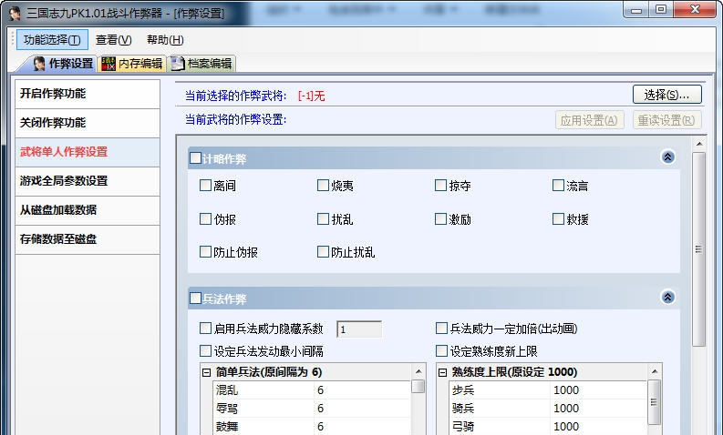
Task: Open the 查看(V) menu
Action: click(x=113, y=40)
